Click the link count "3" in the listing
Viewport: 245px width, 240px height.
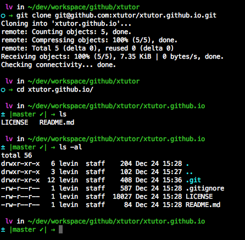(x=53, y=172)
